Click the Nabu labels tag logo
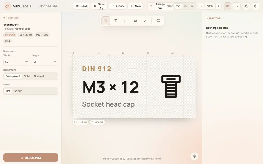Viewport: 263px width, 164px height. coord(7,6)
